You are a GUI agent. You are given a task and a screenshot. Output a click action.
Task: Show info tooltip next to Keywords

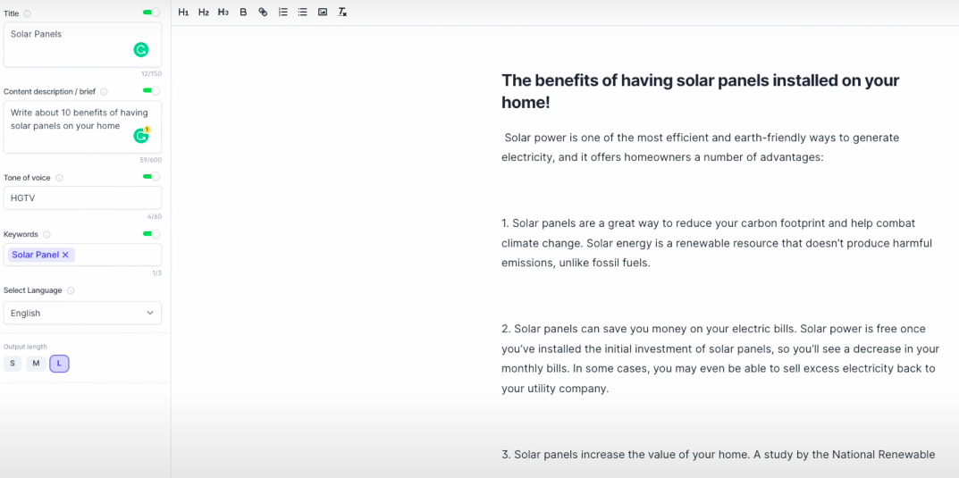pos(47,234)
